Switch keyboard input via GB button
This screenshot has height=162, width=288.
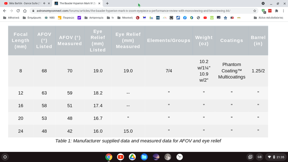click(x=259, y=157)
